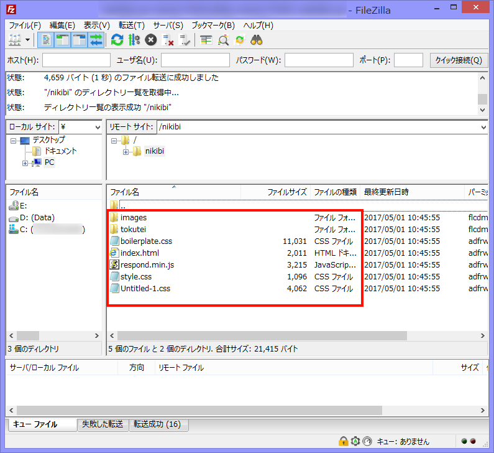
Task: Select index.html file
Action: (140, 253)
